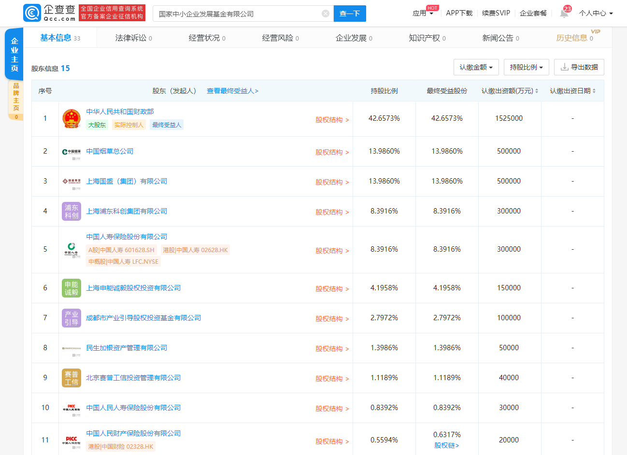Open the 申能诚毅 green logo tile
This screenshot has height=455, width=627.
click(x=71, y=288)
